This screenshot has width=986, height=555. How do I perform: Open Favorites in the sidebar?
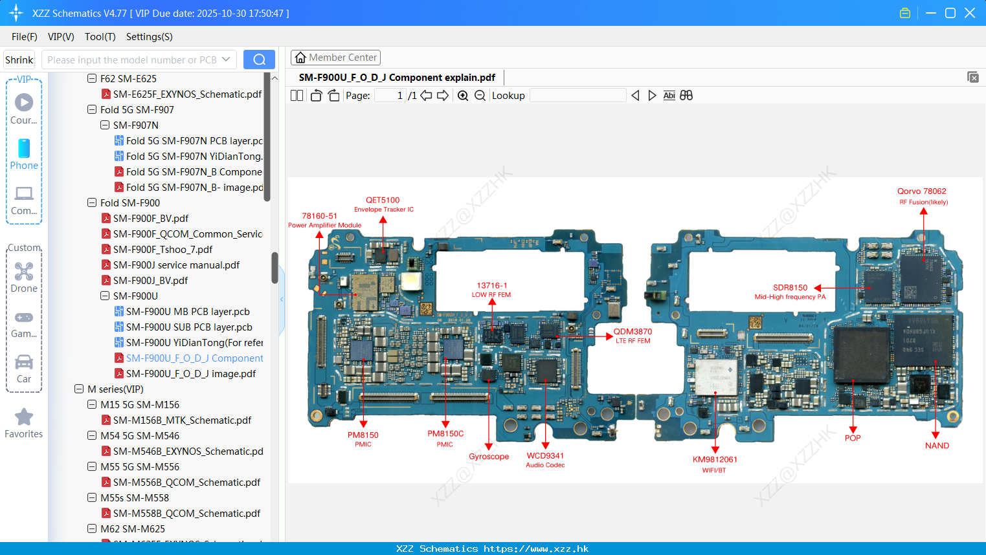pos(24,424)
